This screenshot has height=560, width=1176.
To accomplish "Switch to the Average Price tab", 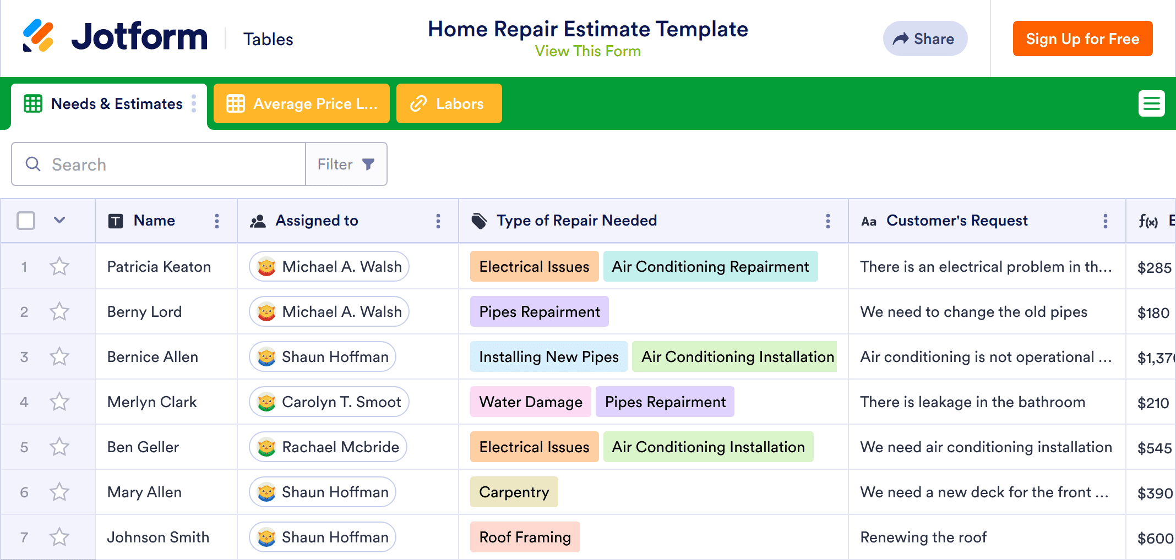I will point(302,103).
